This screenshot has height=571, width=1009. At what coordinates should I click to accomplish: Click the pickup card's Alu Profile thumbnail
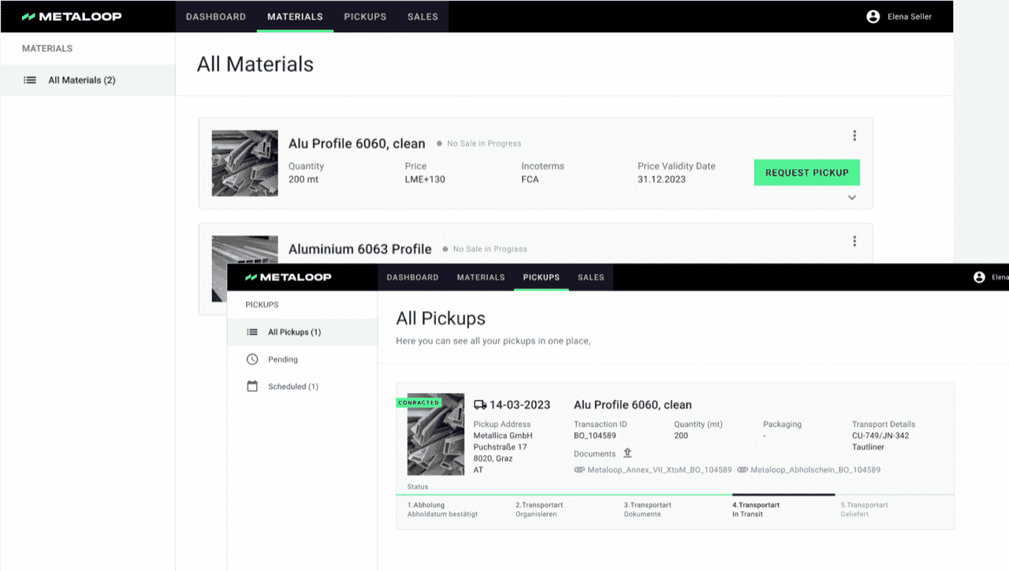coord(436,434)
